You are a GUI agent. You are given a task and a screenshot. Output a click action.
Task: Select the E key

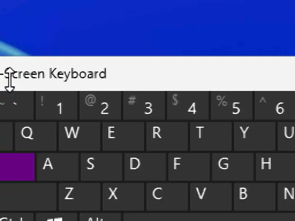pos(123,136)
